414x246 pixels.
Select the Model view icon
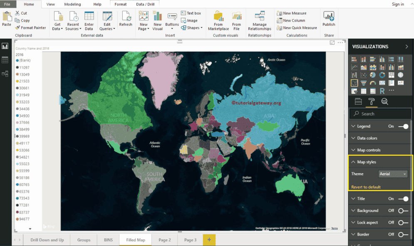[5, 74]
